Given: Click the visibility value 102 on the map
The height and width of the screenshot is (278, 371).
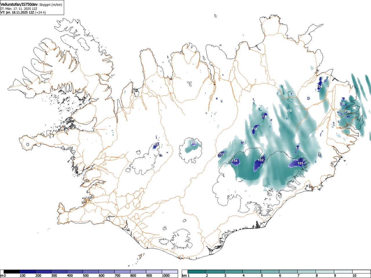Looking at the screenshot, I should pos(261,160).
